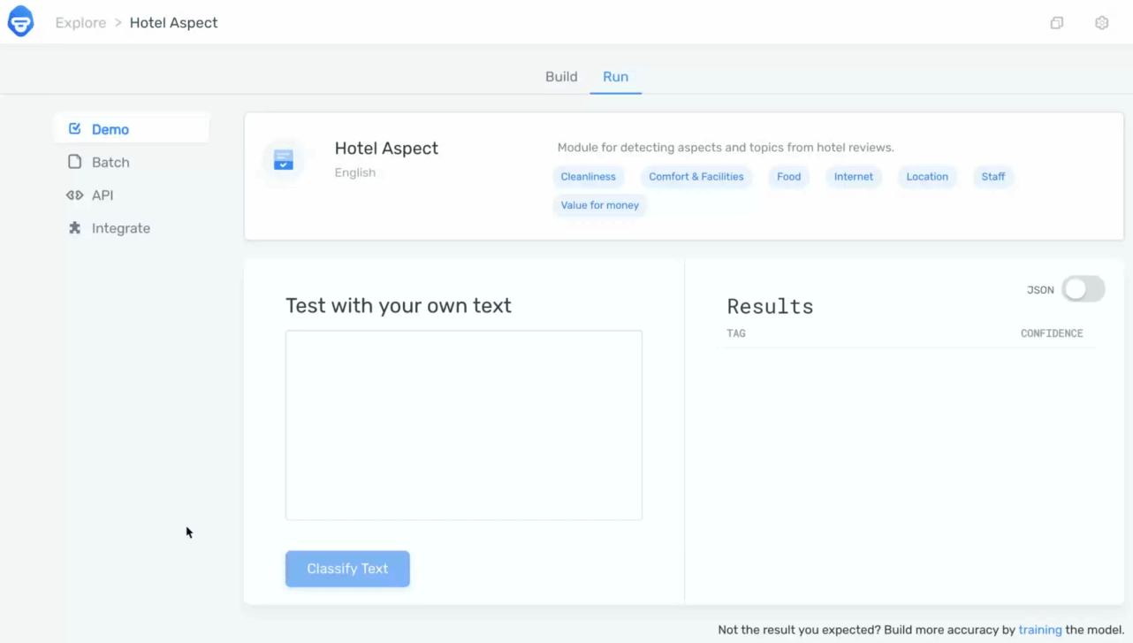
Task: Select the Food tag
Action: [x=788, y=177]
